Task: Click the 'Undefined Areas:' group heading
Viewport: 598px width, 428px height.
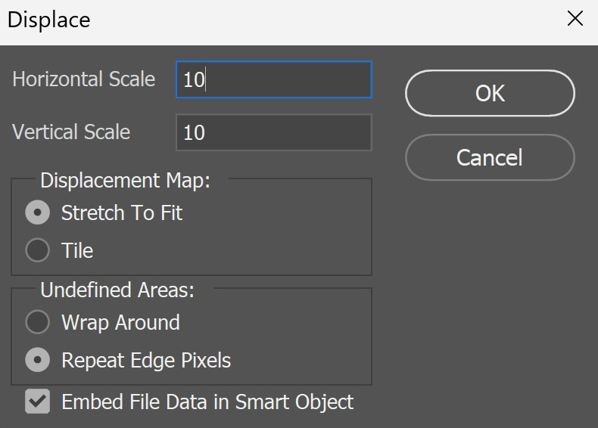Action: click(x=117, y=290)
